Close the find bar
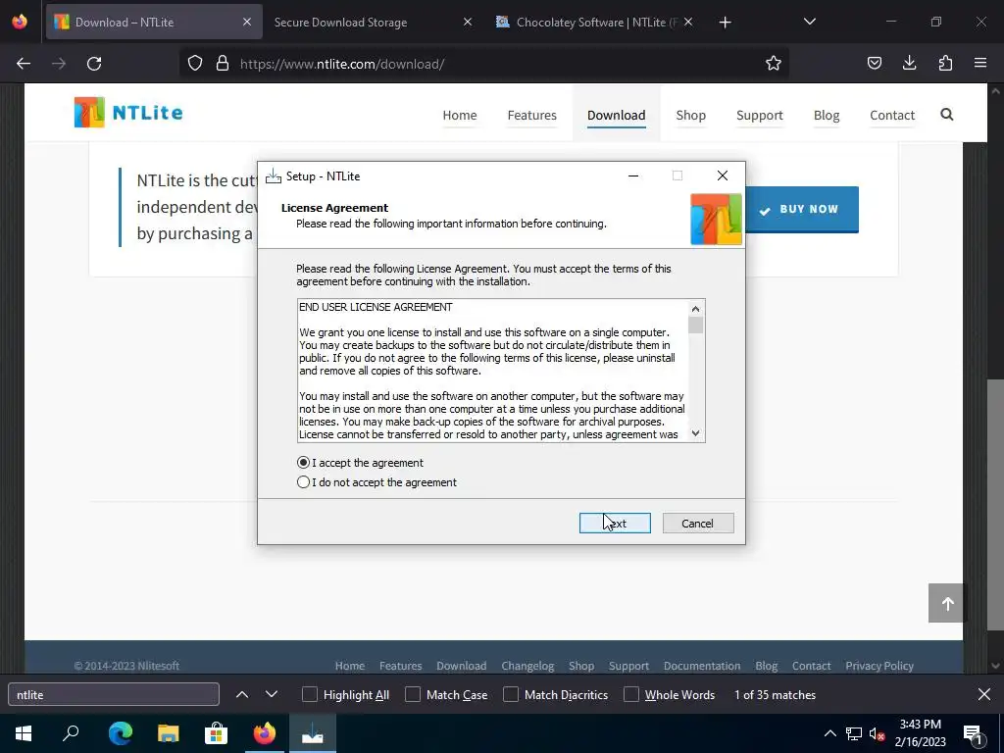The image size is (1004, 753). point(984,695)
